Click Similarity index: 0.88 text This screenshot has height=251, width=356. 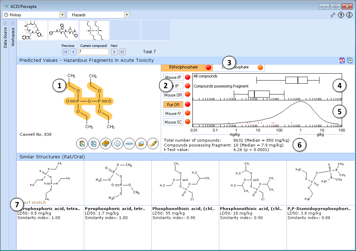[309, 218]
